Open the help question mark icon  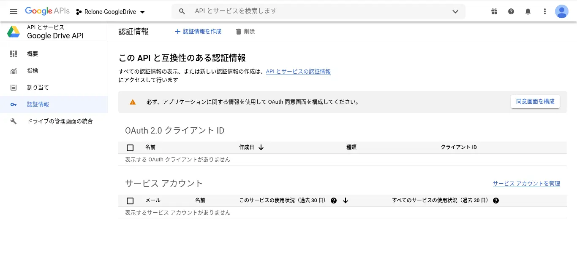pos(511,11)
